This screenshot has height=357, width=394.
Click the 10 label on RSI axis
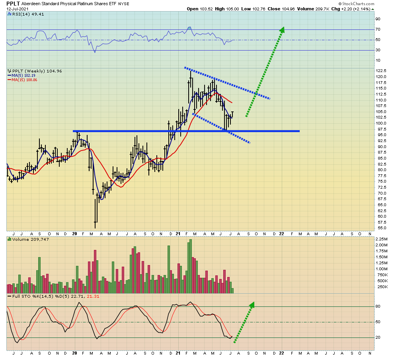click(x=378, y=60)
